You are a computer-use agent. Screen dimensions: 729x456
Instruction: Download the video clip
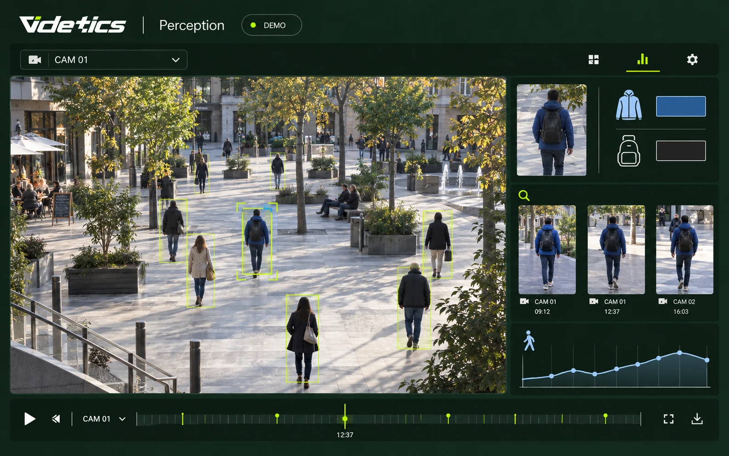click(x=697, y=419)
